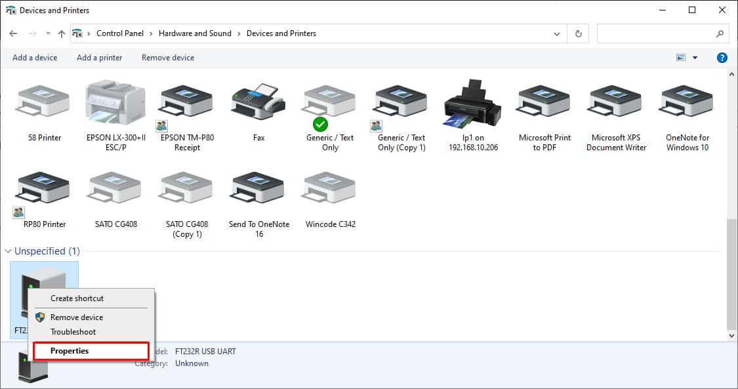Viewport: 738px width, 389px height.
Task: Select the EPSON TM-P80 Receipt printer
Action: click(187, 100)
